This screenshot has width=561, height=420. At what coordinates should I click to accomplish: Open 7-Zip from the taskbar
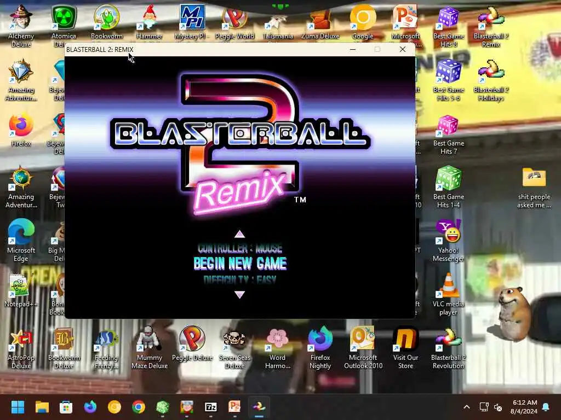pos(211,407)
